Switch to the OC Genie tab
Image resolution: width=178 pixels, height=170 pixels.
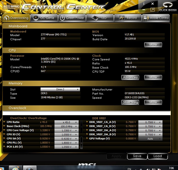coord(44,18)
